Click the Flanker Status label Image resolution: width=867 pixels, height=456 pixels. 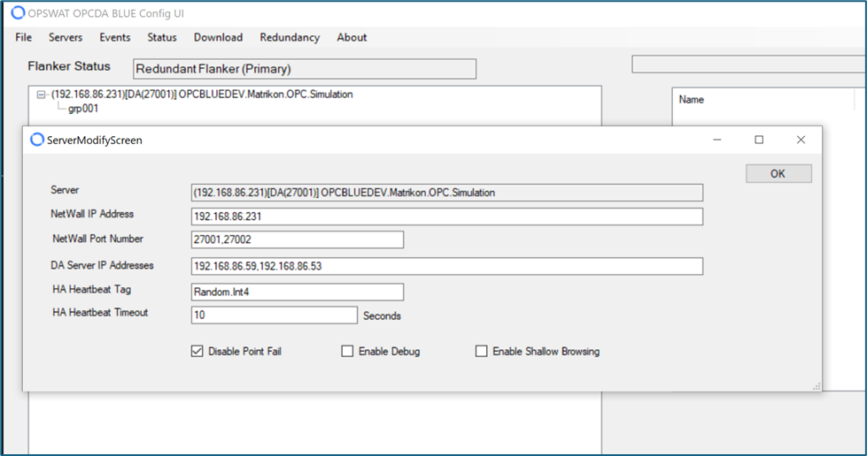pos(69,66)
